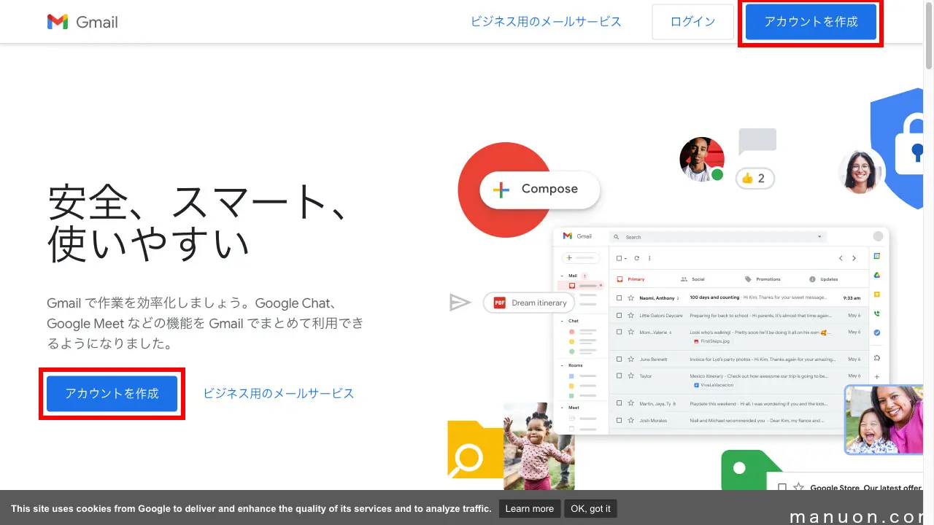Screen dimensions: 934x525
Task: Star the Mom, Valerie email
Action: tap(631, 332)
